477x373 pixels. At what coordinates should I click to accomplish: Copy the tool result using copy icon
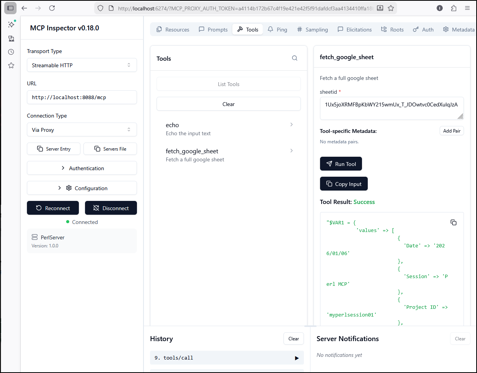point(454,223)
